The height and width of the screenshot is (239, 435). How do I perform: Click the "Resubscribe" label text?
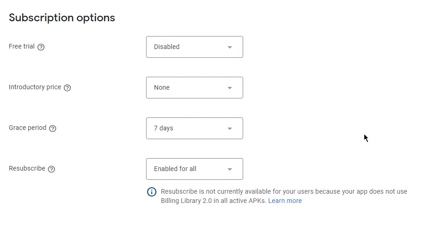point(27,169)
